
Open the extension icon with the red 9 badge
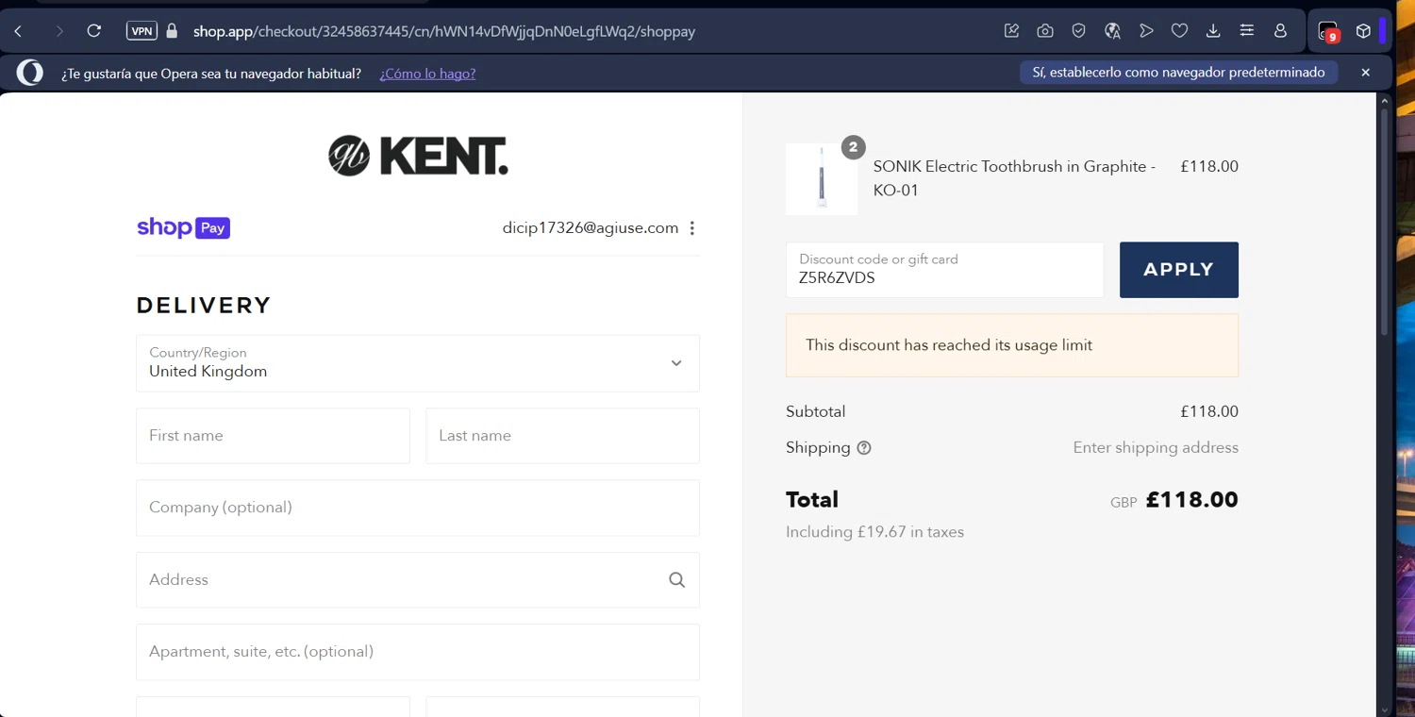pos(1328,31)
